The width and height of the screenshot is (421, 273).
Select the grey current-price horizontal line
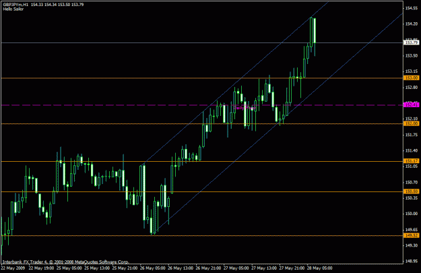[x=202, y=42]
